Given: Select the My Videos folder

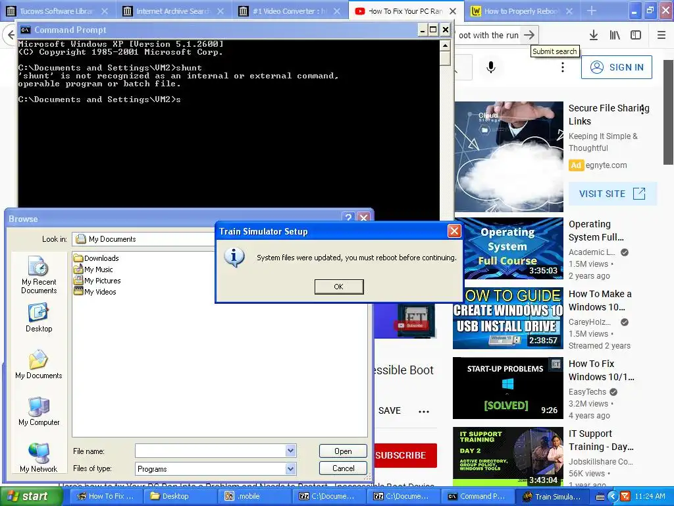Looking at the screenshot, I should pos(95,292).
